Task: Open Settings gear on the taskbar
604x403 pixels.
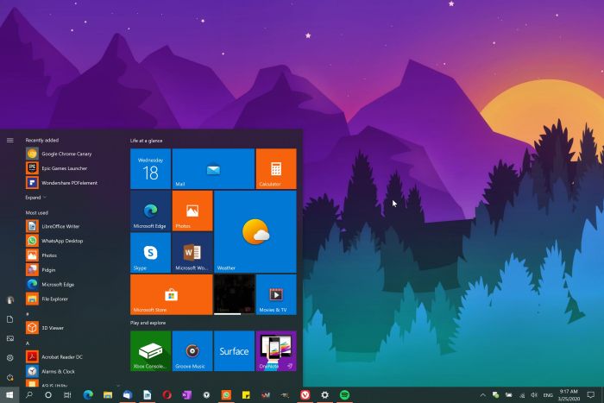Action: pos(324,395)
